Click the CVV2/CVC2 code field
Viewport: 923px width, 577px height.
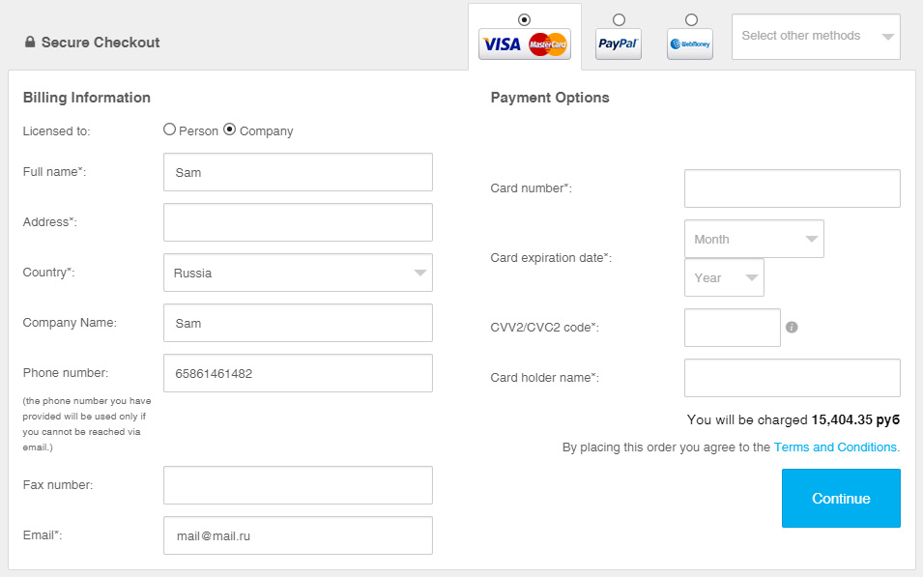coord(732,328)
